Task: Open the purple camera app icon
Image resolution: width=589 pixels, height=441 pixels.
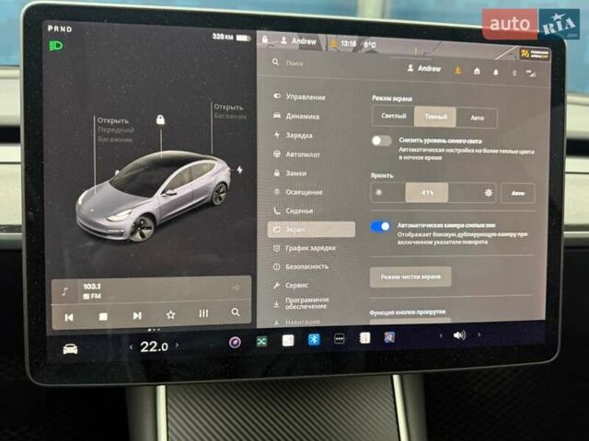Action: point(235,343)
